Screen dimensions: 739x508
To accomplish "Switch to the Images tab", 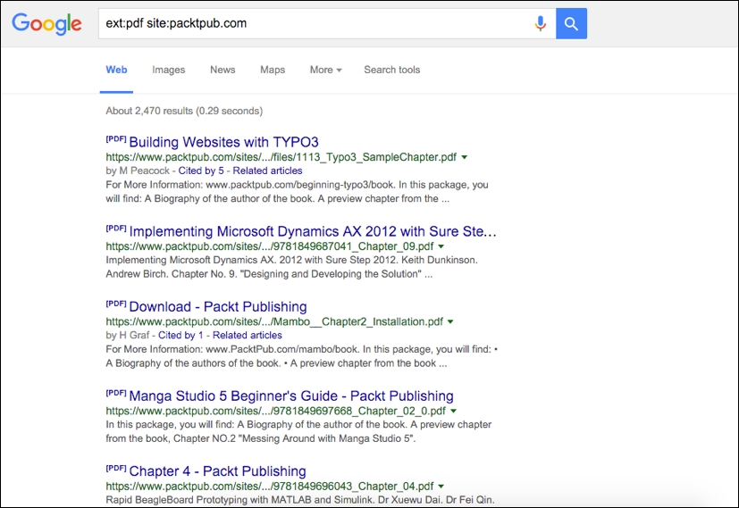I will (x=168, y=70).
